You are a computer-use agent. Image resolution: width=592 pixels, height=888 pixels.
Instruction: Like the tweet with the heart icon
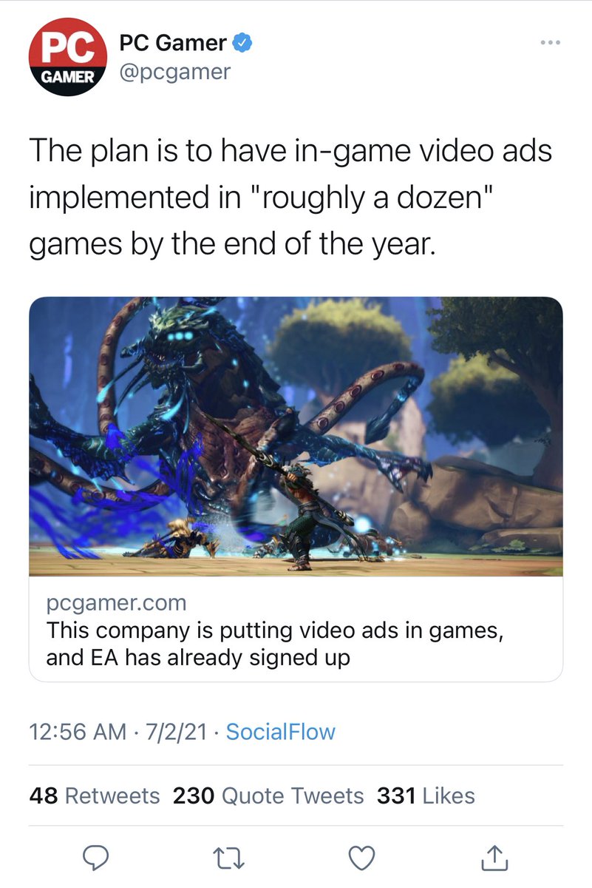[x=361, y=858]
